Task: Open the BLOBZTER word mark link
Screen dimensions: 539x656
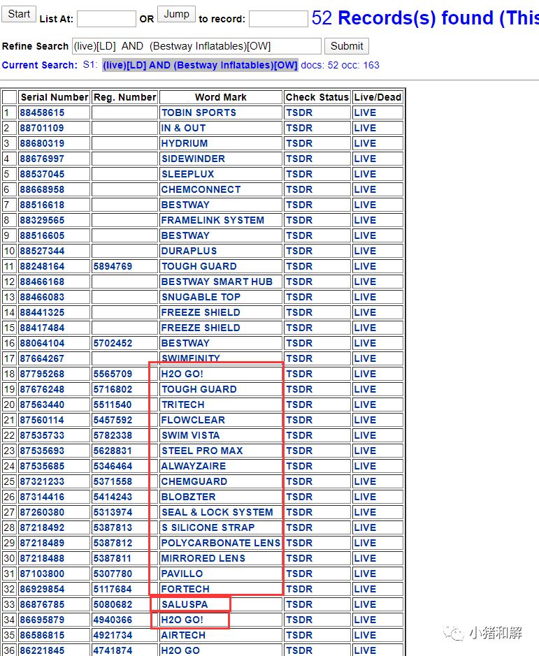Action: pos(188,497)
